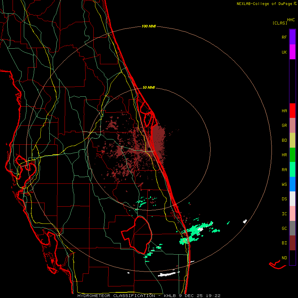The height and width of the screenshot is (298, 298).
Task: Click the BI legend label
Action: point(284,243)
